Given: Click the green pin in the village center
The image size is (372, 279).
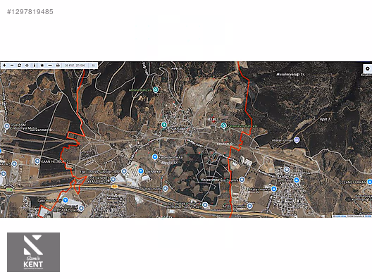Looking at the screenshot, I should pyautogui.click(x=164, y=125).
